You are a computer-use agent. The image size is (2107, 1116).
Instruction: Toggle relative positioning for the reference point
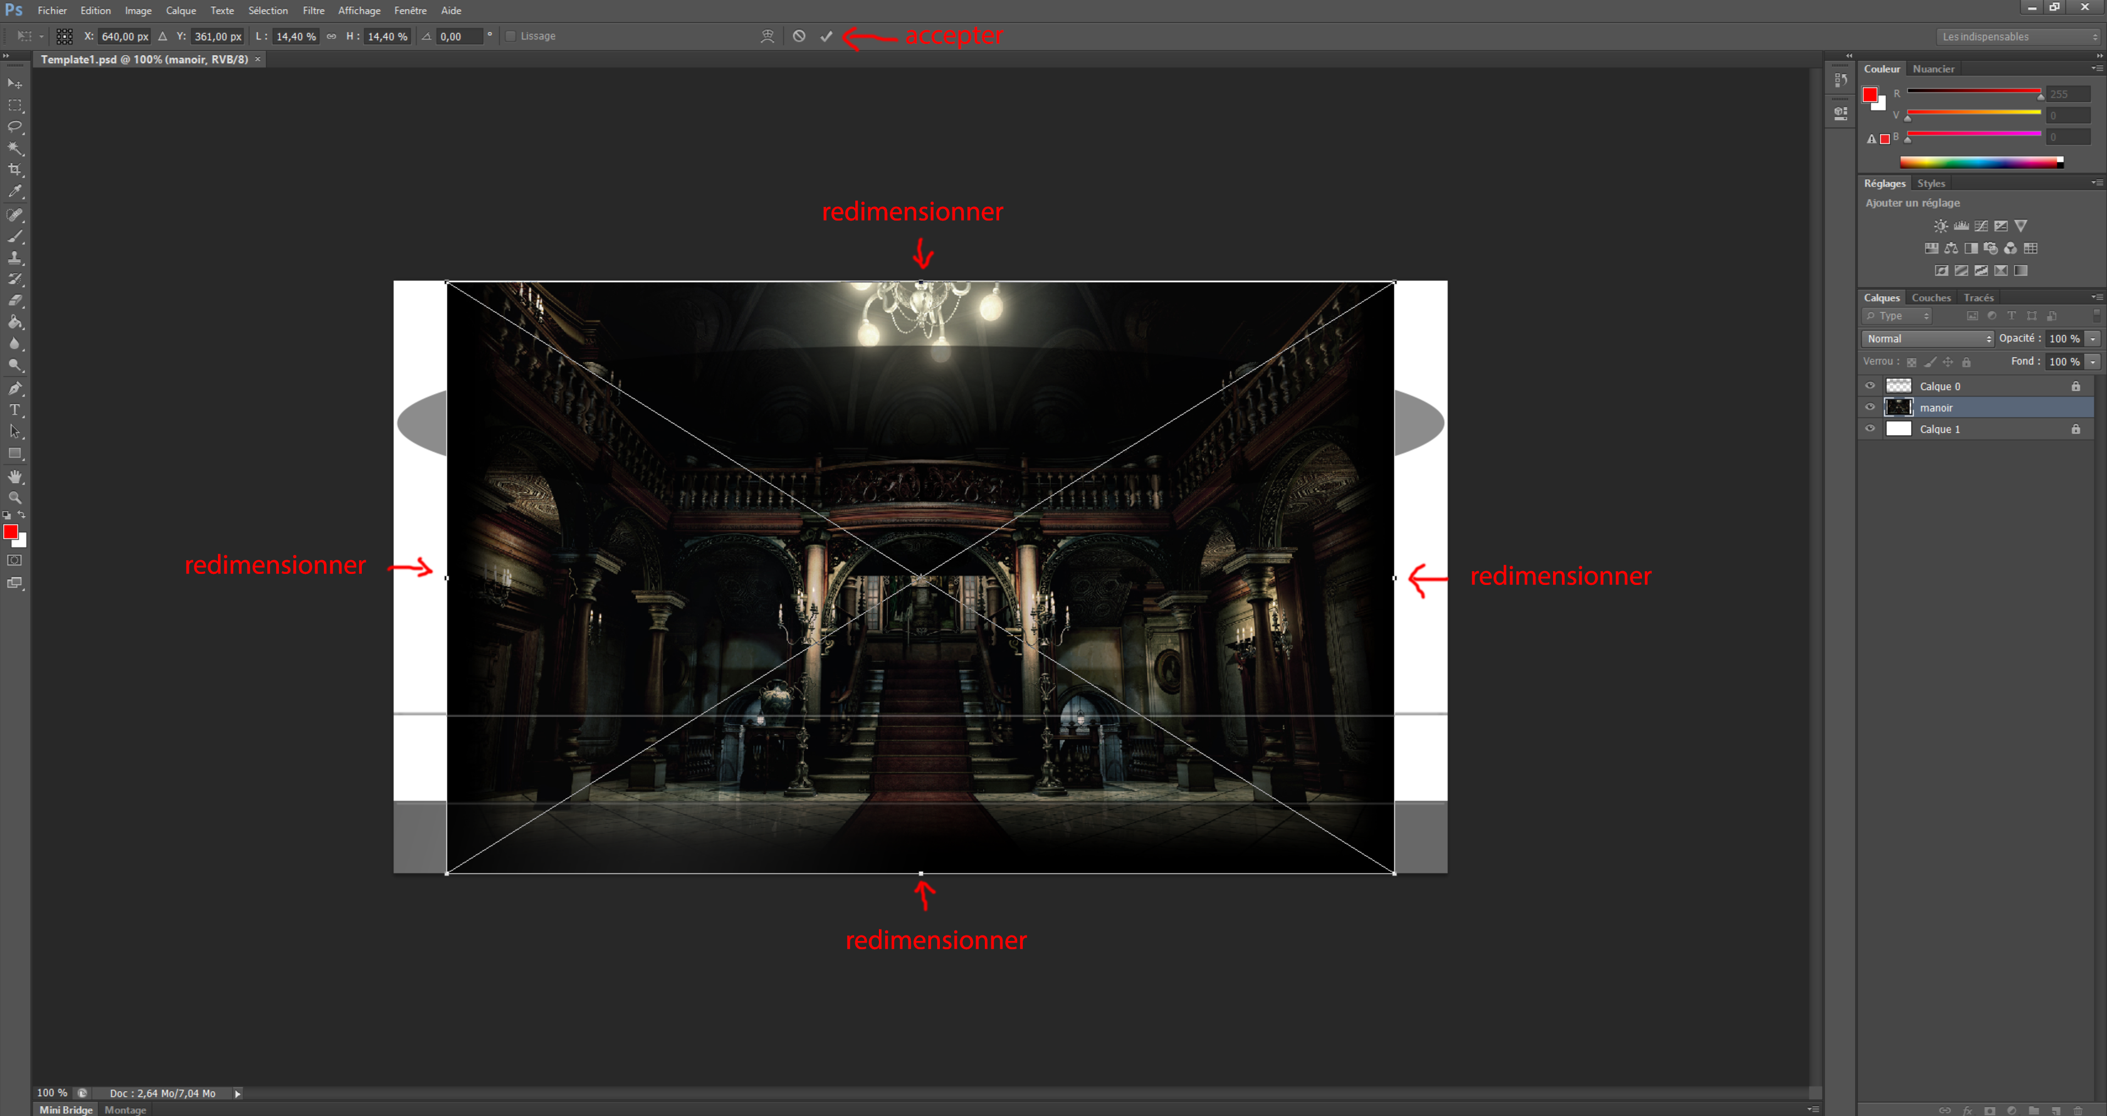pyautogui.click(x=162, y=36)
